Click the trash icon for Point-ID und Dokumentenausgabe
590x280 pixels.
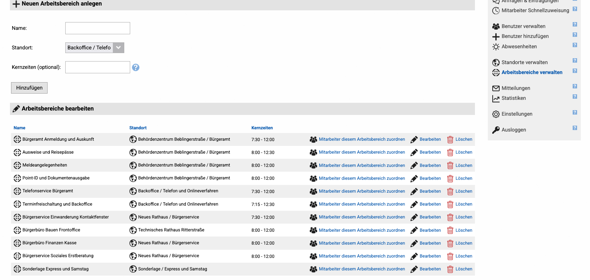click(x=450, y=179)
